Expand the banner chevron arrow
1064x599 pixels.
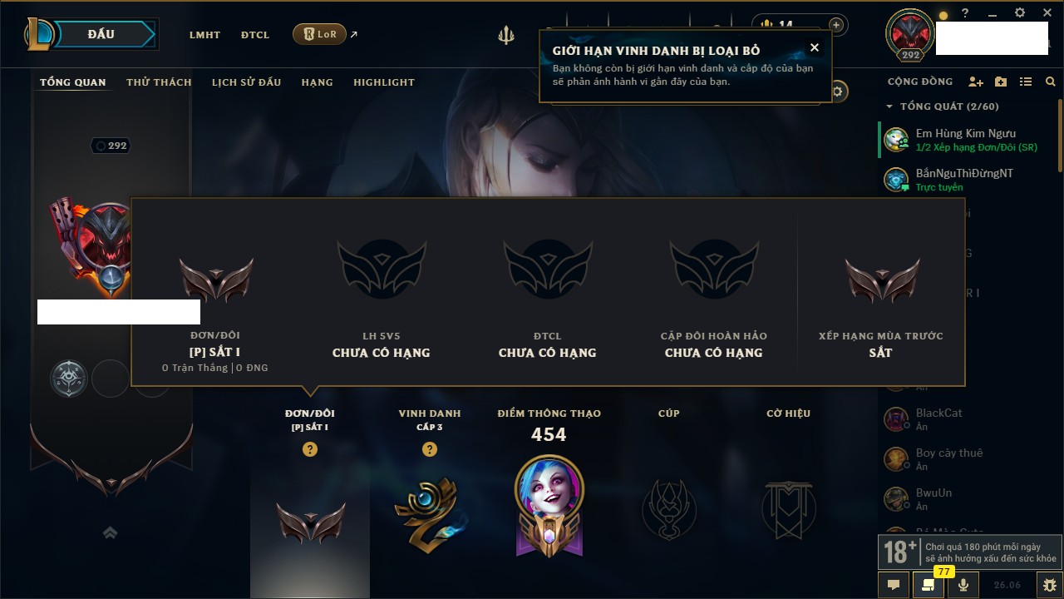pyautogui.click(x=110, y=533)
